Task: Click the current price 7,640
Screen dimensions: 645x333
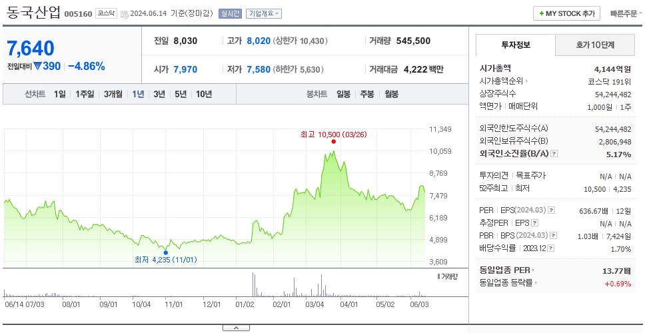Action: click(x=31, y=48)
